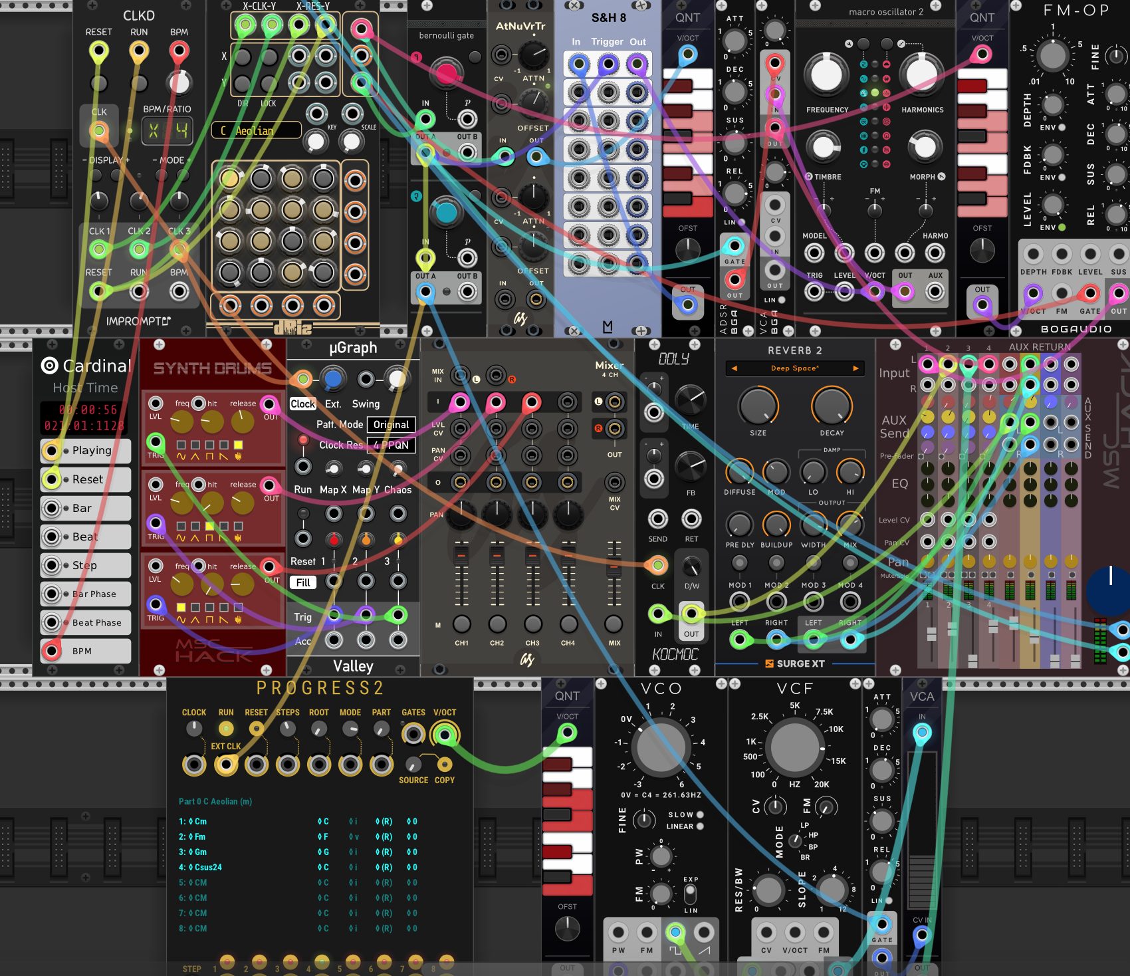Click the CLKD CLK 2 output jack
The image size is (1130, 976).
(x=139, y=249)
